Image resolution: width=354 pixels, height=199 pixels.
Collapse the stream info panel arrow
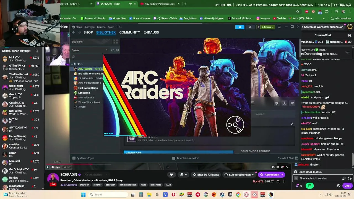click(168, 167)
